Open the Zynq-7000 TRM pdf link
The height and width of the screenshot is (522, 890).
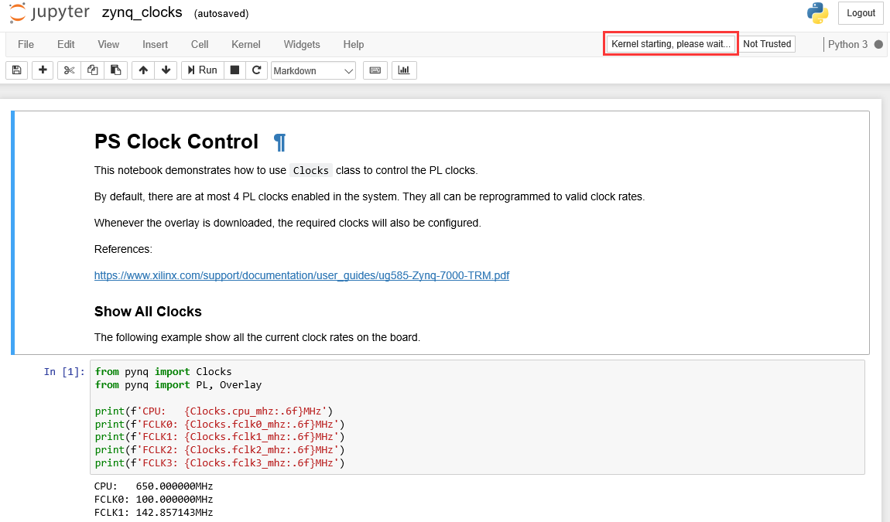301,275
